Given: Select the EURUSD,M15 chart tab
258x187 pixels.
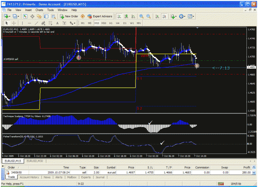Looking at the screenshot, I should 13,161.
